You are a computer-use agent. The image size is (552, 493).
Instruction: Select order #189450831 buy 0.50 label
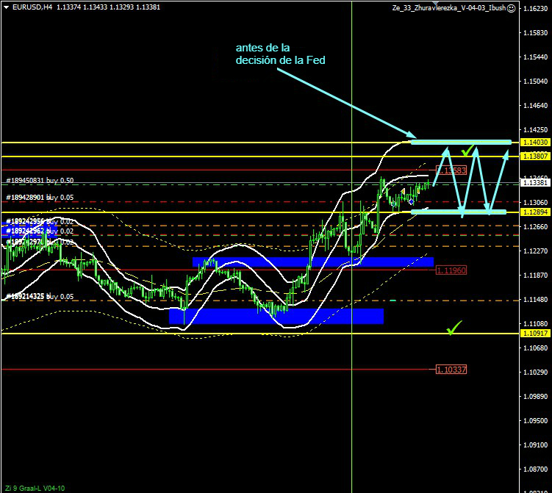(x=40, y=180)
